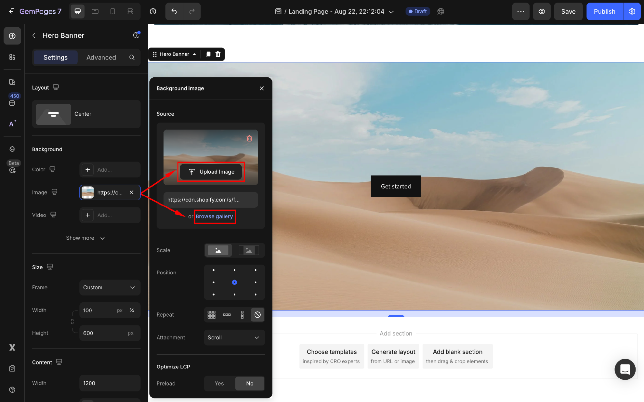
Task: Open the Frame Custom dropdown
Action: [x=110, y=287]
